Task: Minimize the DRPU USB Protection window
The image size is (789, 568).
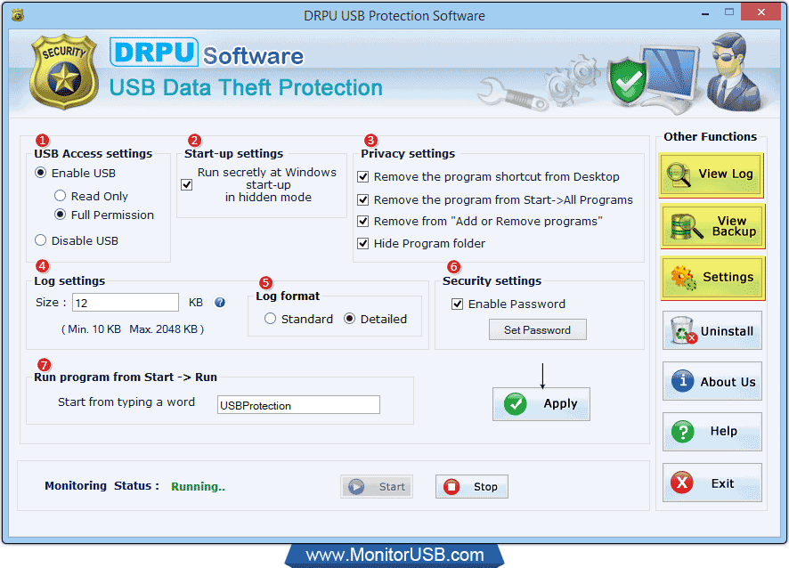Action: pos(705,13)
